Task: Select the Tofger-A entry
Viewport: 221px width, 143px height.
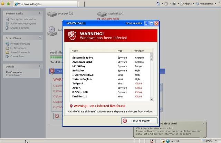Action: 110,83
